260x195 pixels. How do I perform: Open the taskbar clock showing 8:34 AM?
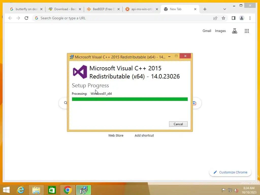[249, 190]
